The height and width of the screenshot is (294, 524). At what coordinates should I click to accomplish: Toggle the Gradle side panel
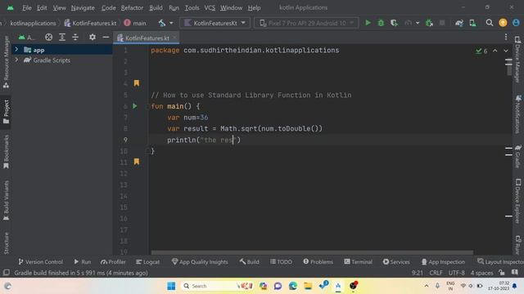(518, 156)
